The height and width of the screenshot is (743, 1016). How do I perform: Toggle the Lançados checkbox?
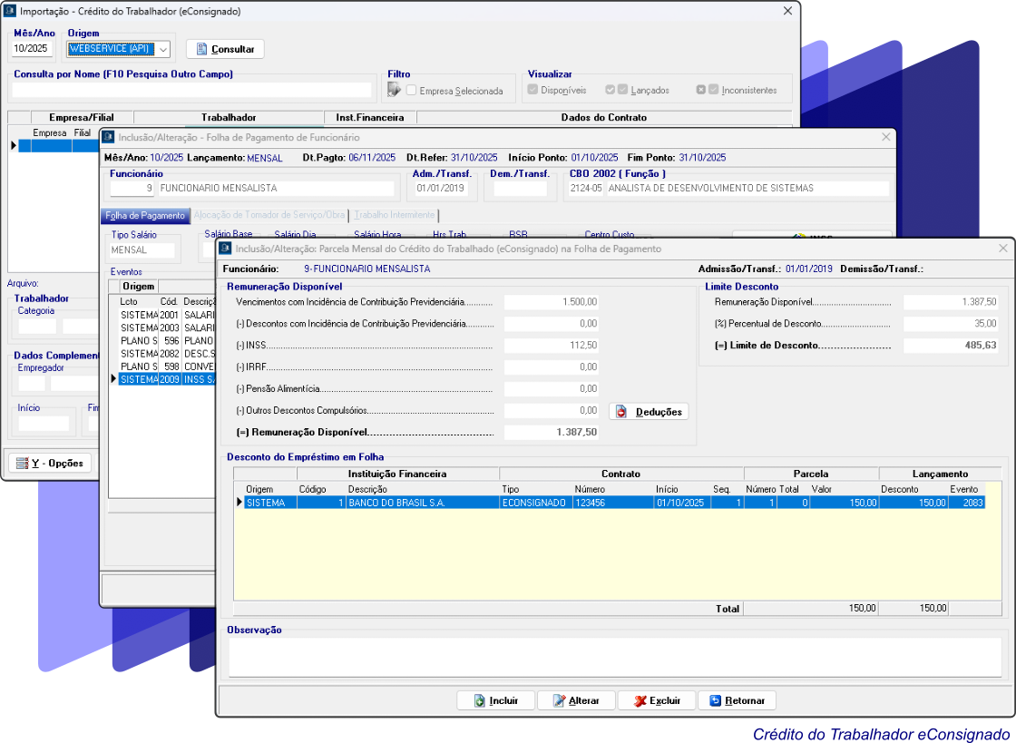pyautogui.click(x=621, y=90)
